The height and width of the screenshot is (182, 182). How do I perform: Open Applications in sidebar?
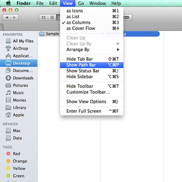pos(19,56)
